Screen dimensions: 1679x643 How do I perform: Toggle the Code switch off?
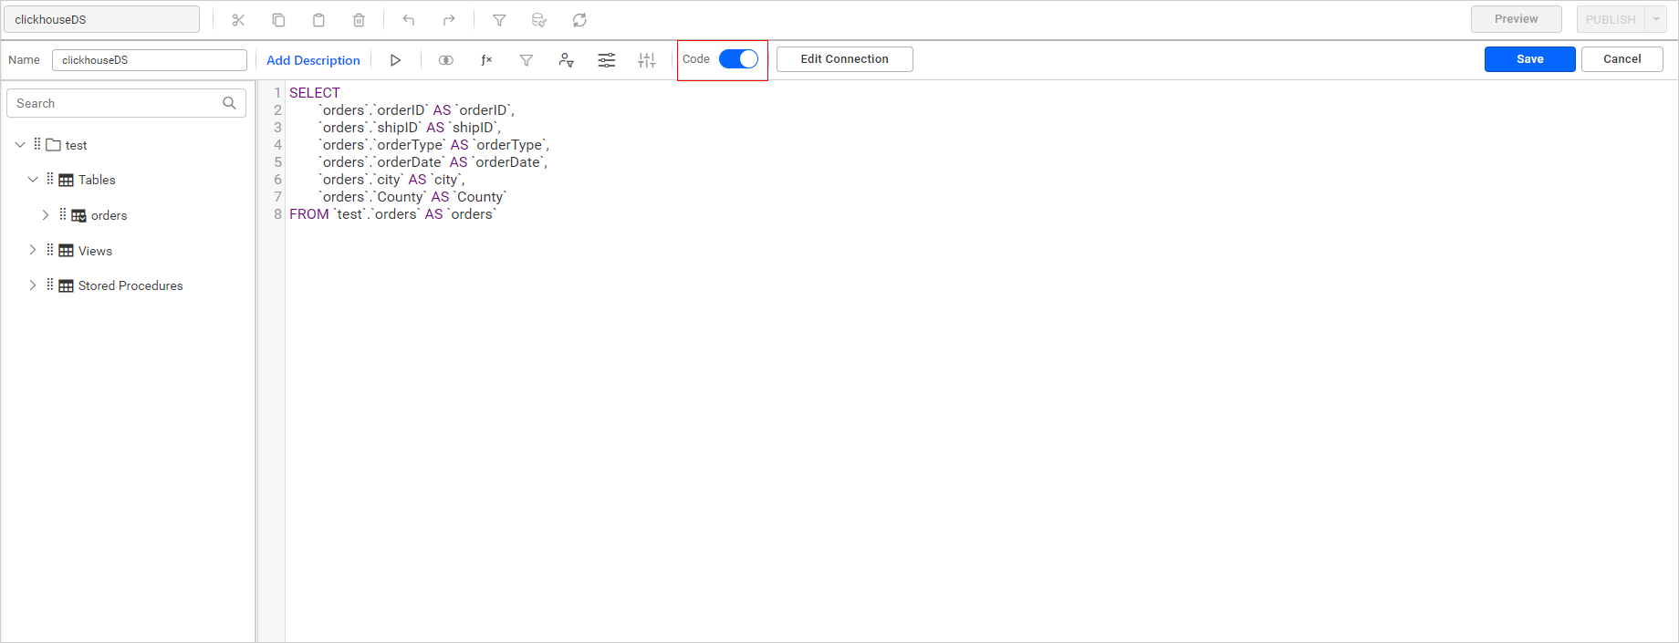point(738,59)
